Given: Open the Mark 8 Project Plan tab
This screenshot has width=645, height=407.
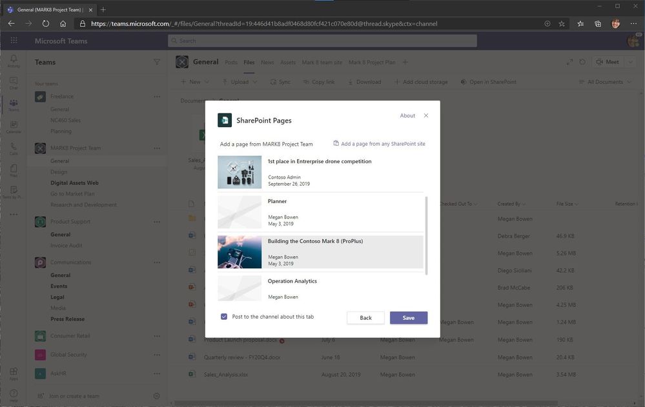Looking at the screenshot, I should (372, 63).
